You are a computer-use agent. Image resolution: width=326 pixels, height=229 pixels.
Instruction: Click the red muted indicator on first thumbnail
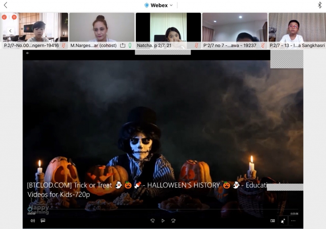(4, 17)
